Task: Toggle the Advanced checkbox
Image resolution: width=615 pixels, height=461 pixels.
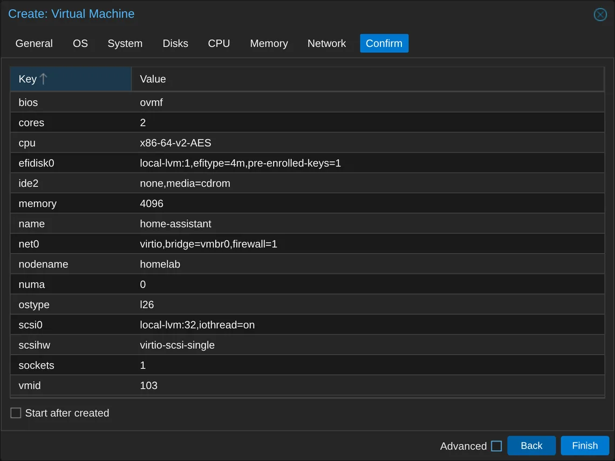Action: click(x=496, y=446)
